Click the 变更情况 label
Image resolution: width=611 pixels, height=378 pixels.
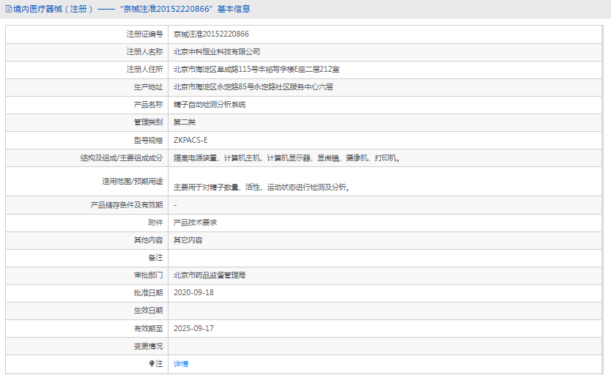(x=148, y=346)
